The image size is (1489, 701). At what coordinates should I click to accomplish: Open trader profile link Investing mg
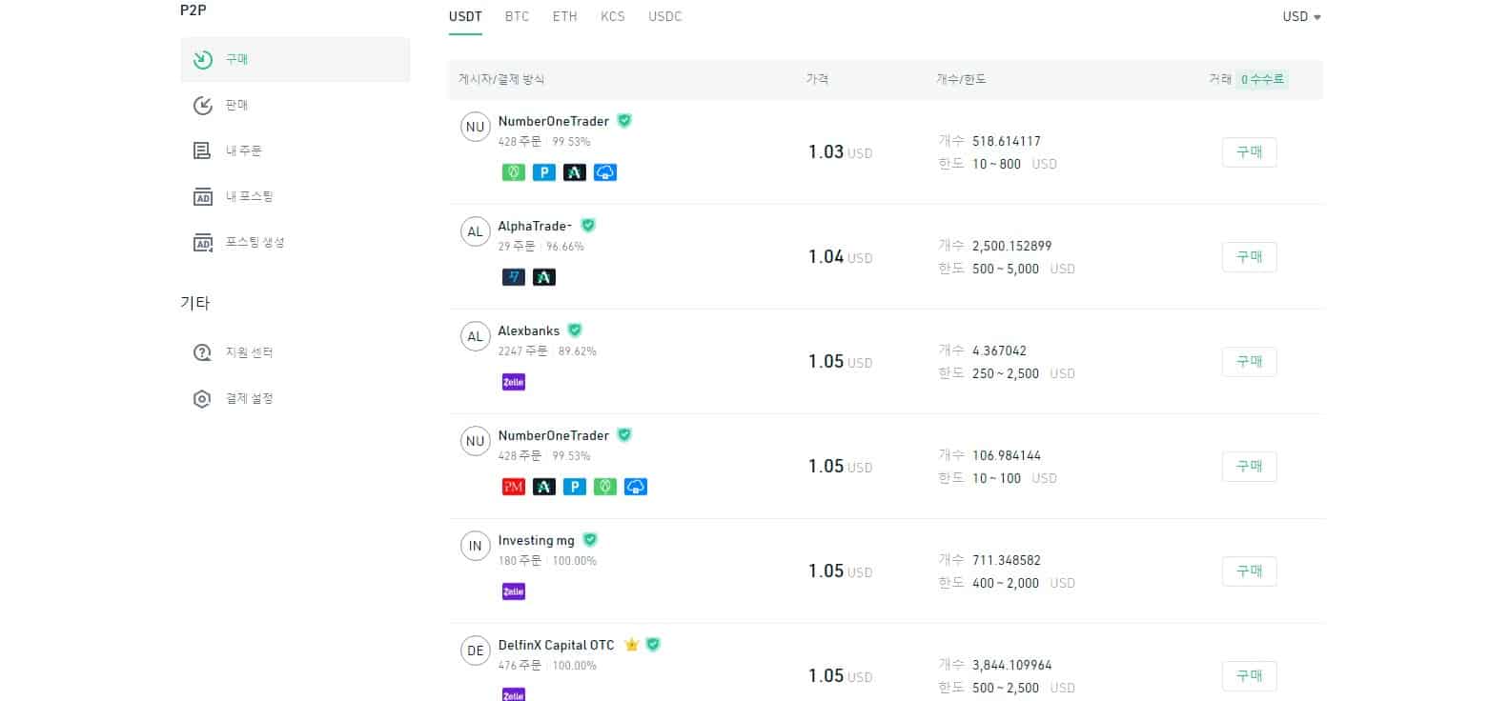pos(538,540)
